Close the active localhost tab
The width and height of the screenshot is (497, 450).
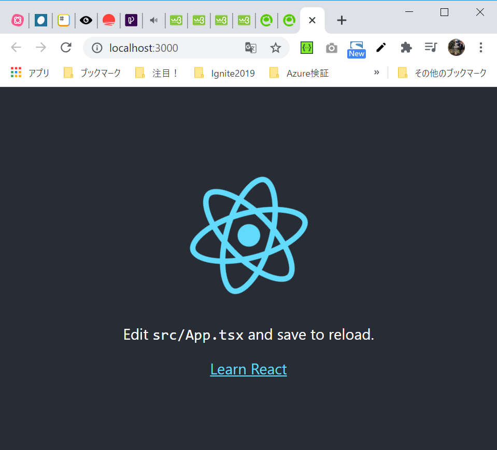coord(312,20)
